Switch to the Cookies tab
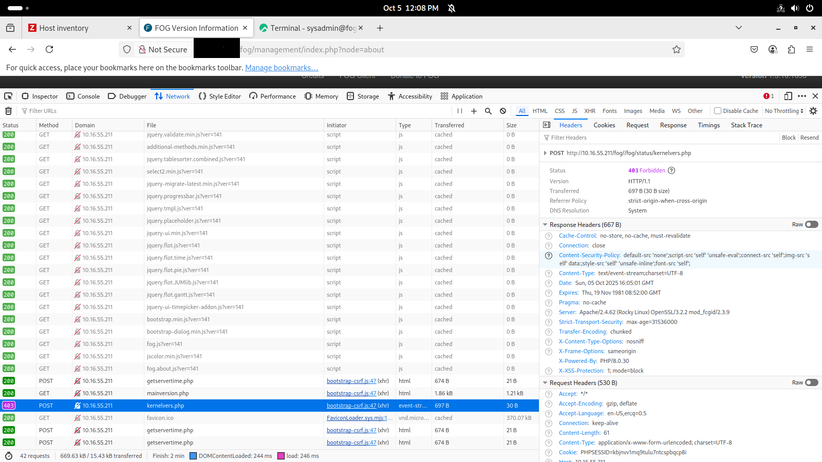 click(604, 125)
